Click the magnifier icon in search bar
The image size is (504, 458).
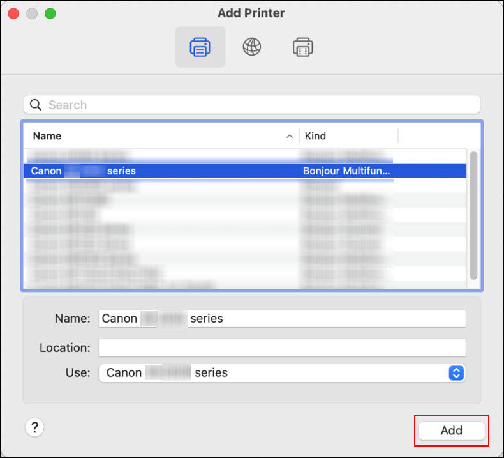click(35, 105)
